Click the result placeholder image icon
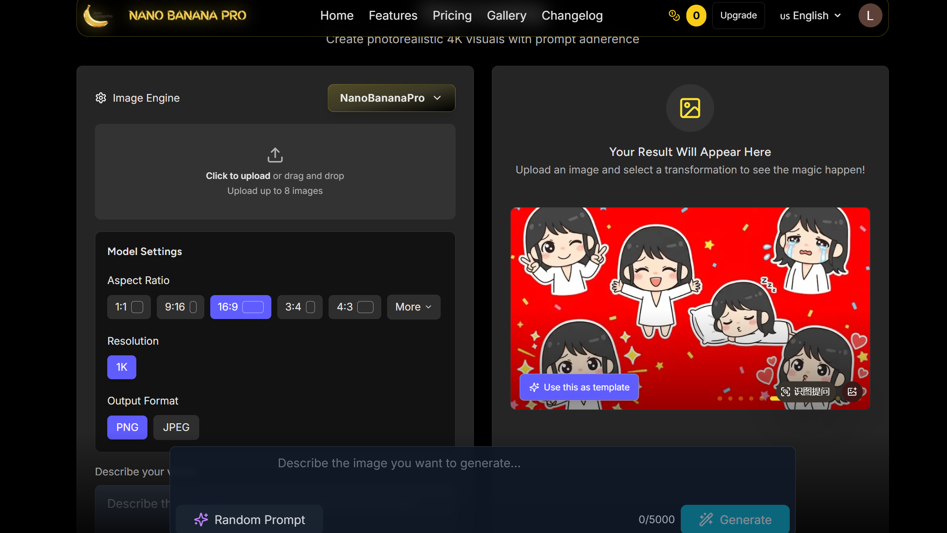Image resolution: width=947 pixels, height=533 pixels. click(690, 108)
